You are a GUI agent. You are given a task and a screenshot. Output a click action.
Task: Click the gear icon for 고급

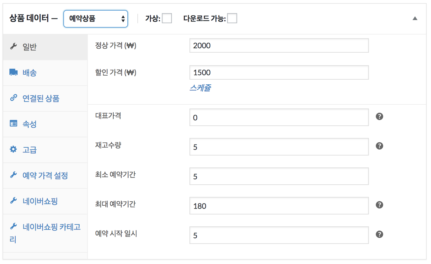tap(13, 150)
